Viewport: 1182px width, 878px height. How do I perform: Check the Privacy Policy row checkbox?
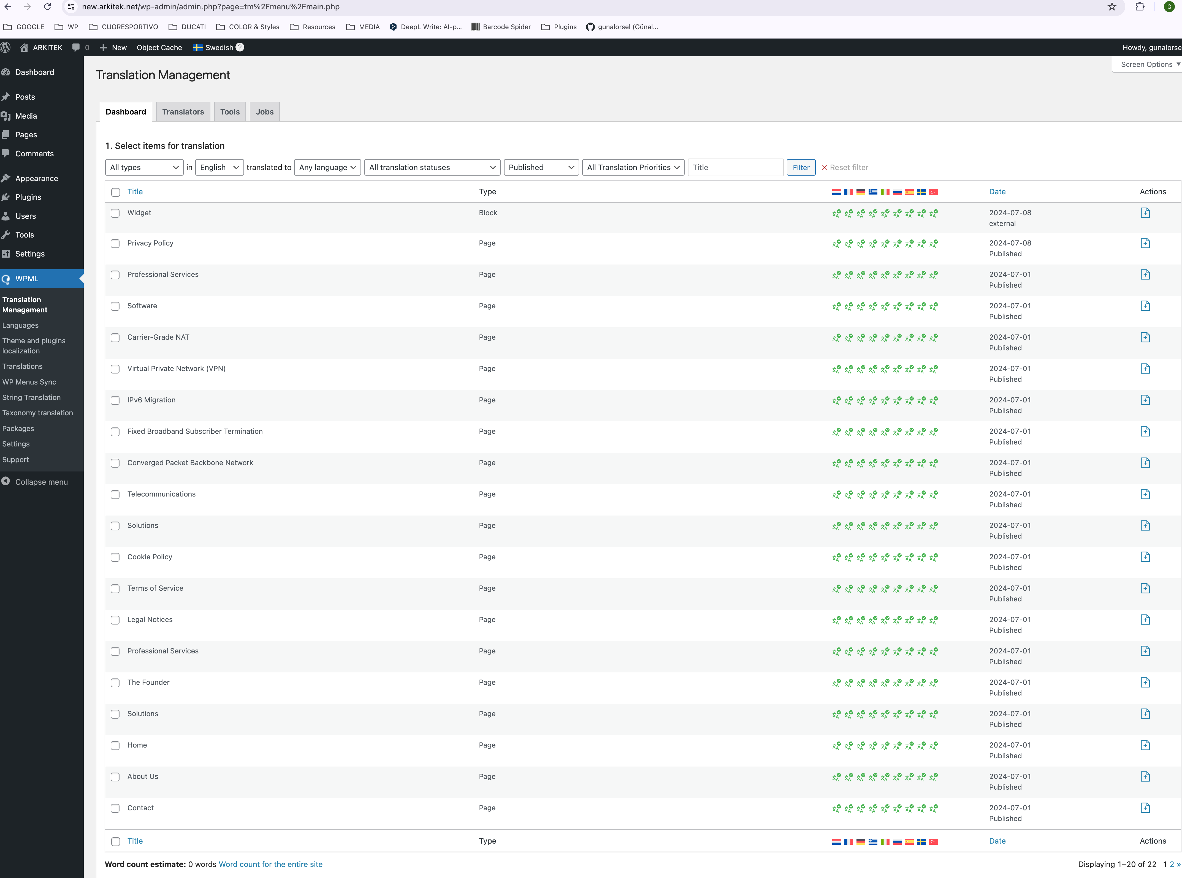pyautogui.click(x=115, y=244)
